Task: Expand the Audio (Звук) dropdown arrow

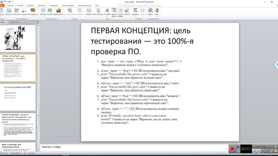Action: point(157,16)
